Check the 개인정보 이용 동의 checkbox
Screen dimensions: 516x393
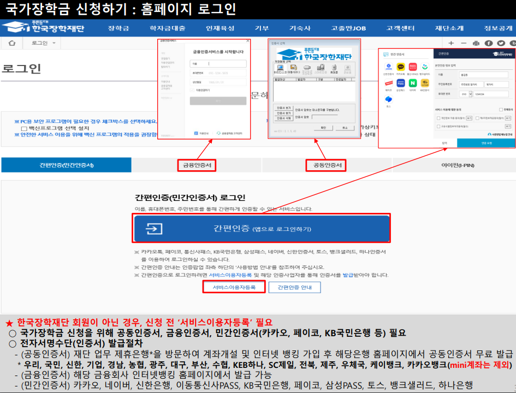438,118
